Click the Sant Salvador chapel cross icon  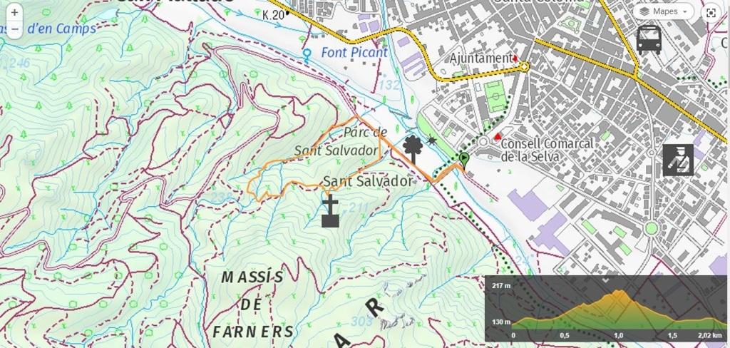coord(331,212)
